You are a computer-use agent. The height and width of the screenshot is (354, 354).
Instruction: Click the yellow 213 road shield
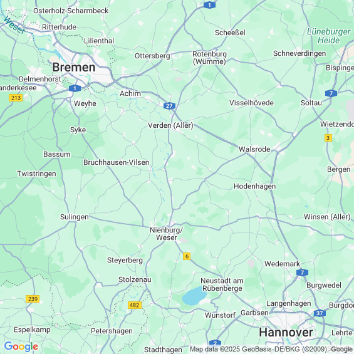click(16, 98)
